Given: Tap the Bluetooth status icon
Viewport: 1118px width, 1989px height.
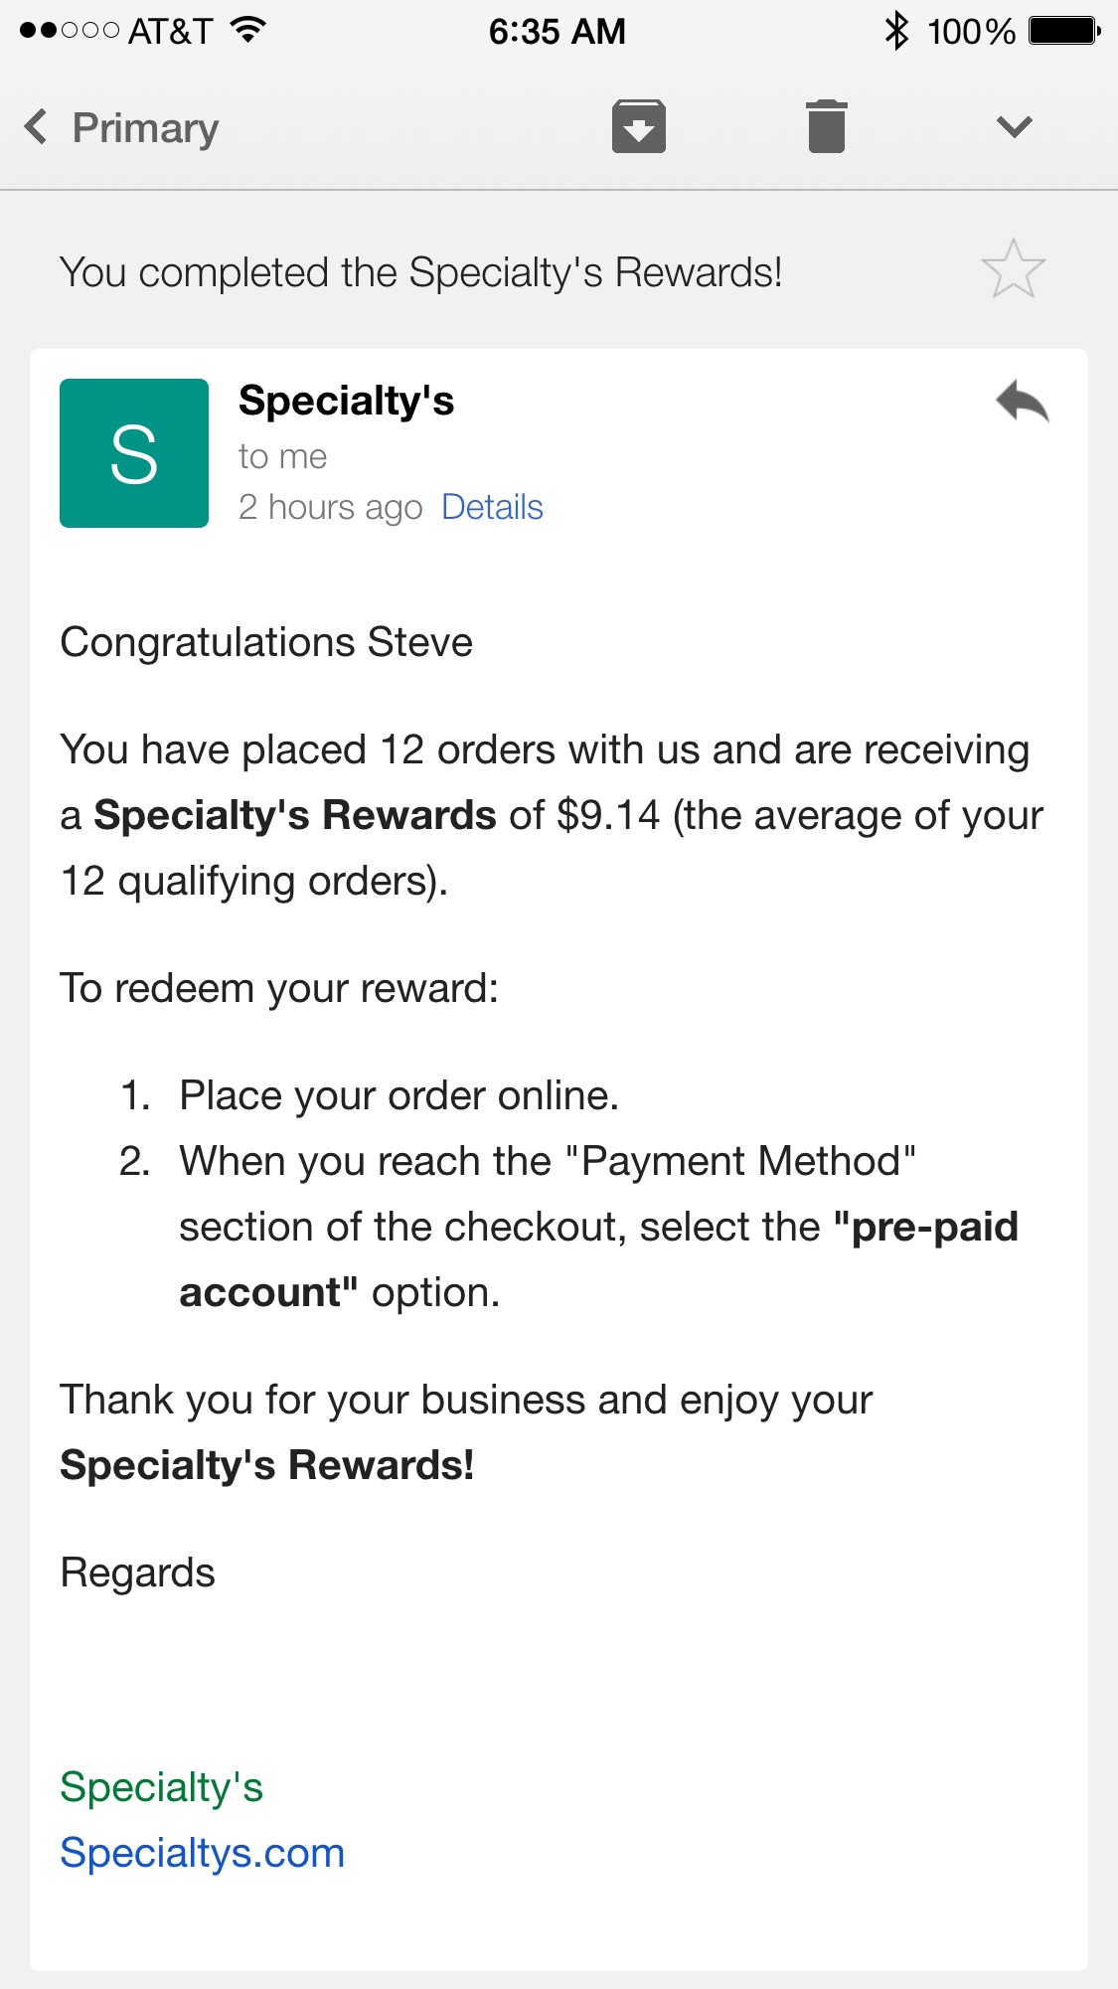Looking at the screenshot, I should (x=896, y=31).
